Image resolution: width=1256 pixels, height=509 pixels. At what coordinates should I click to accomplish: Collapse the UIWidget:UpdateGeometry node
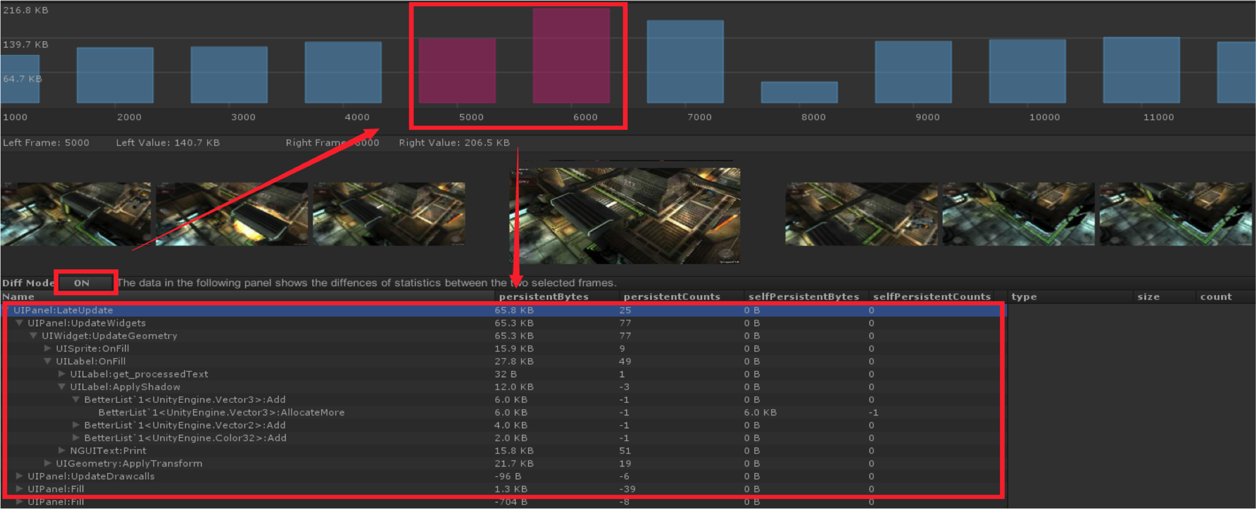pyautogui.click(x=34, y=336)
